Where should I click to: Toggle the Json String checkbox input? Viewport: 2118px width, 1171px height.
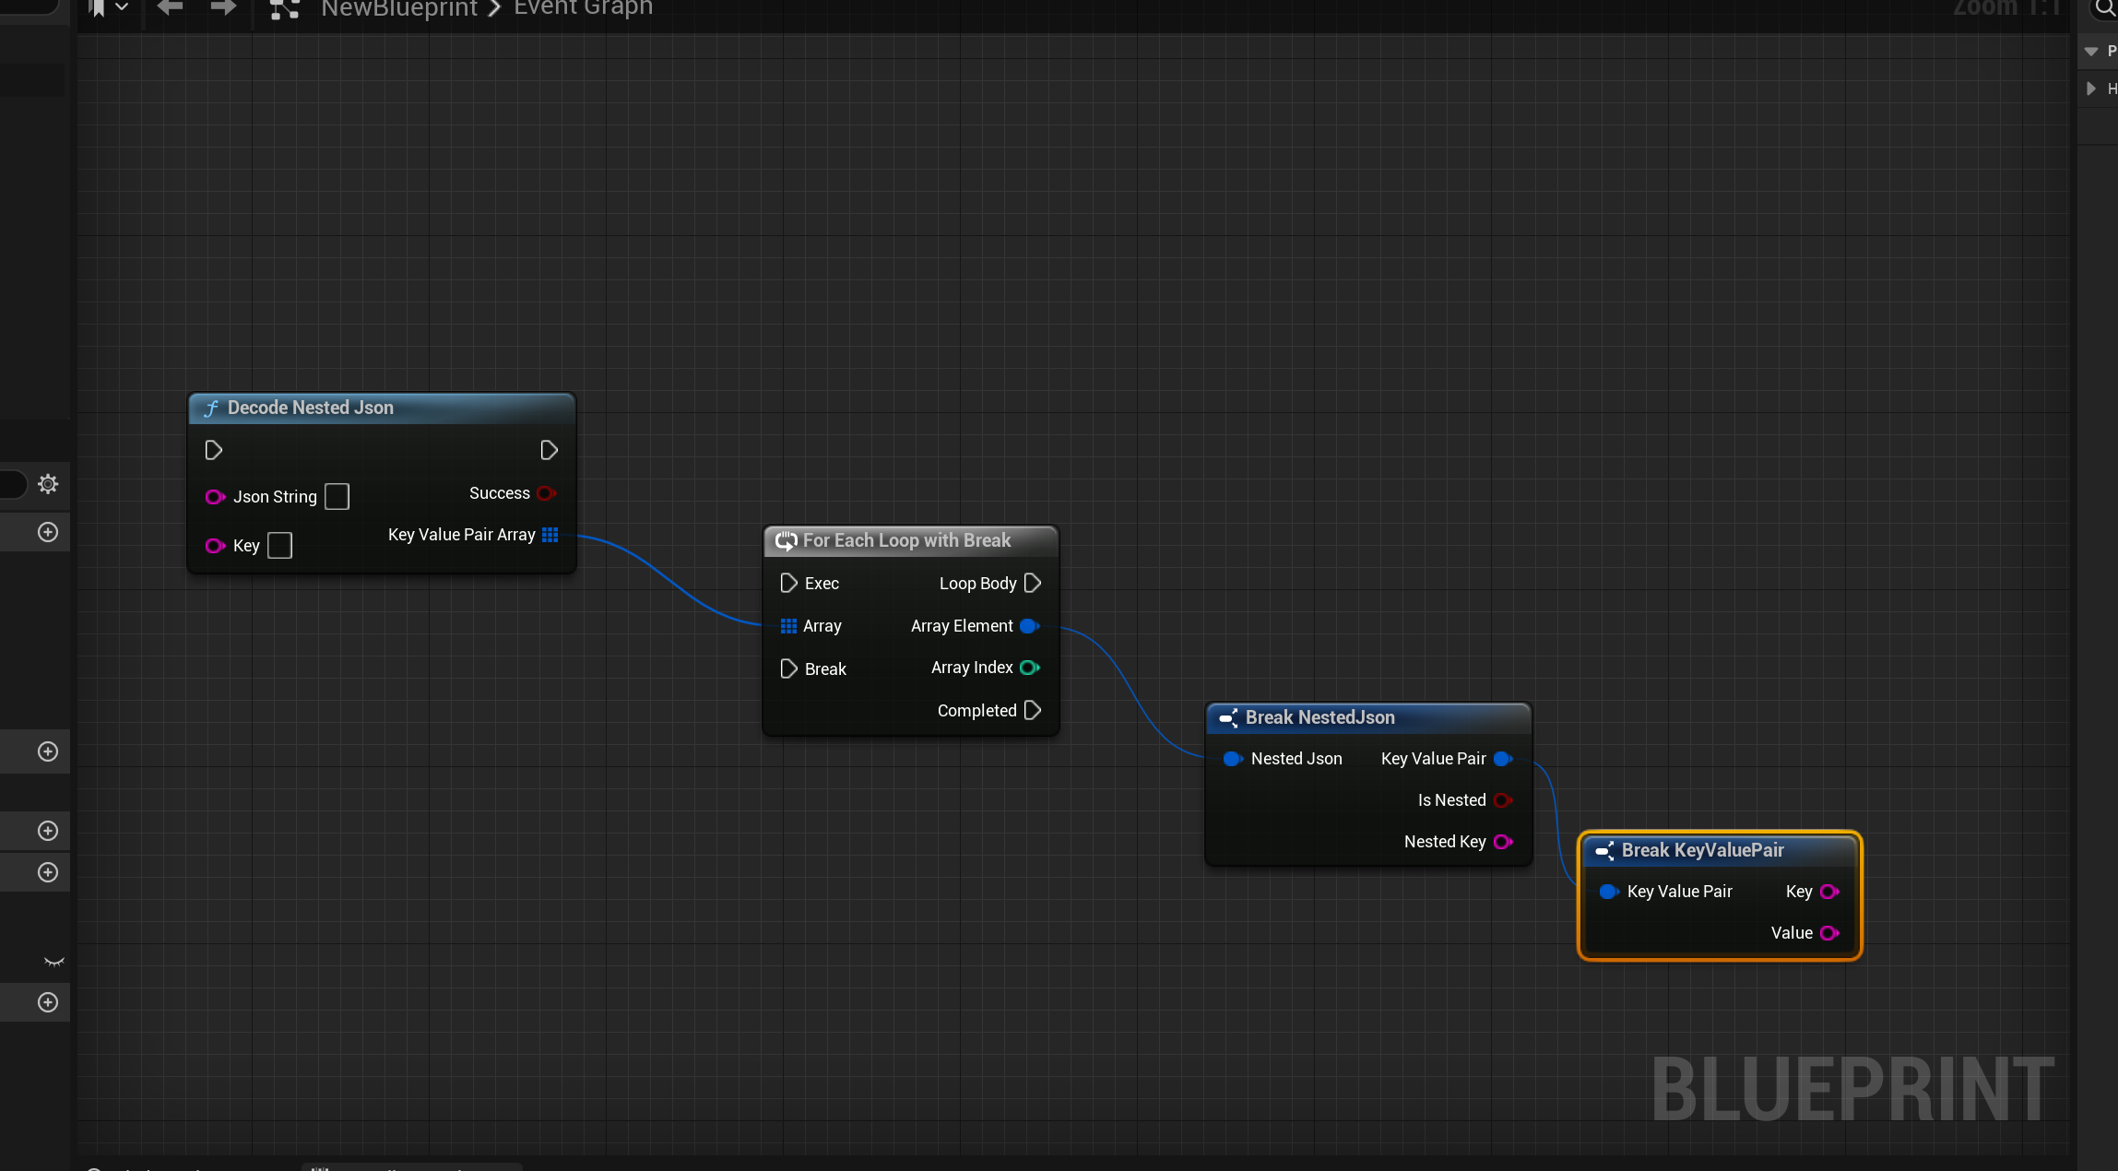335,496
